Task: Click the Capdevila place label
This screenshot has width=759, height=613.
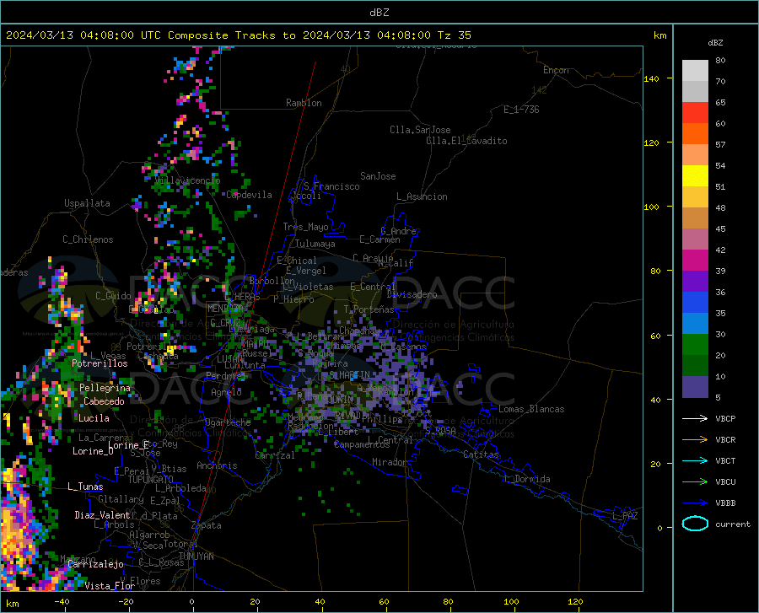Action: tap(249, 195)
